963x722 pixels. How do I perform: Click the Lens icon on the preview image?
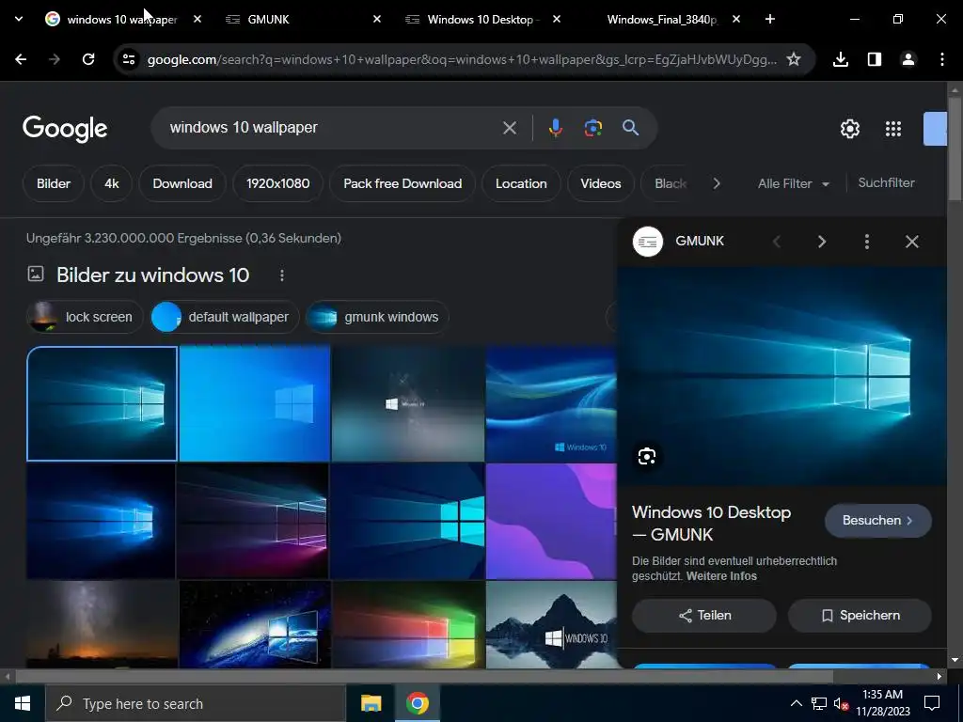[647, 456]
